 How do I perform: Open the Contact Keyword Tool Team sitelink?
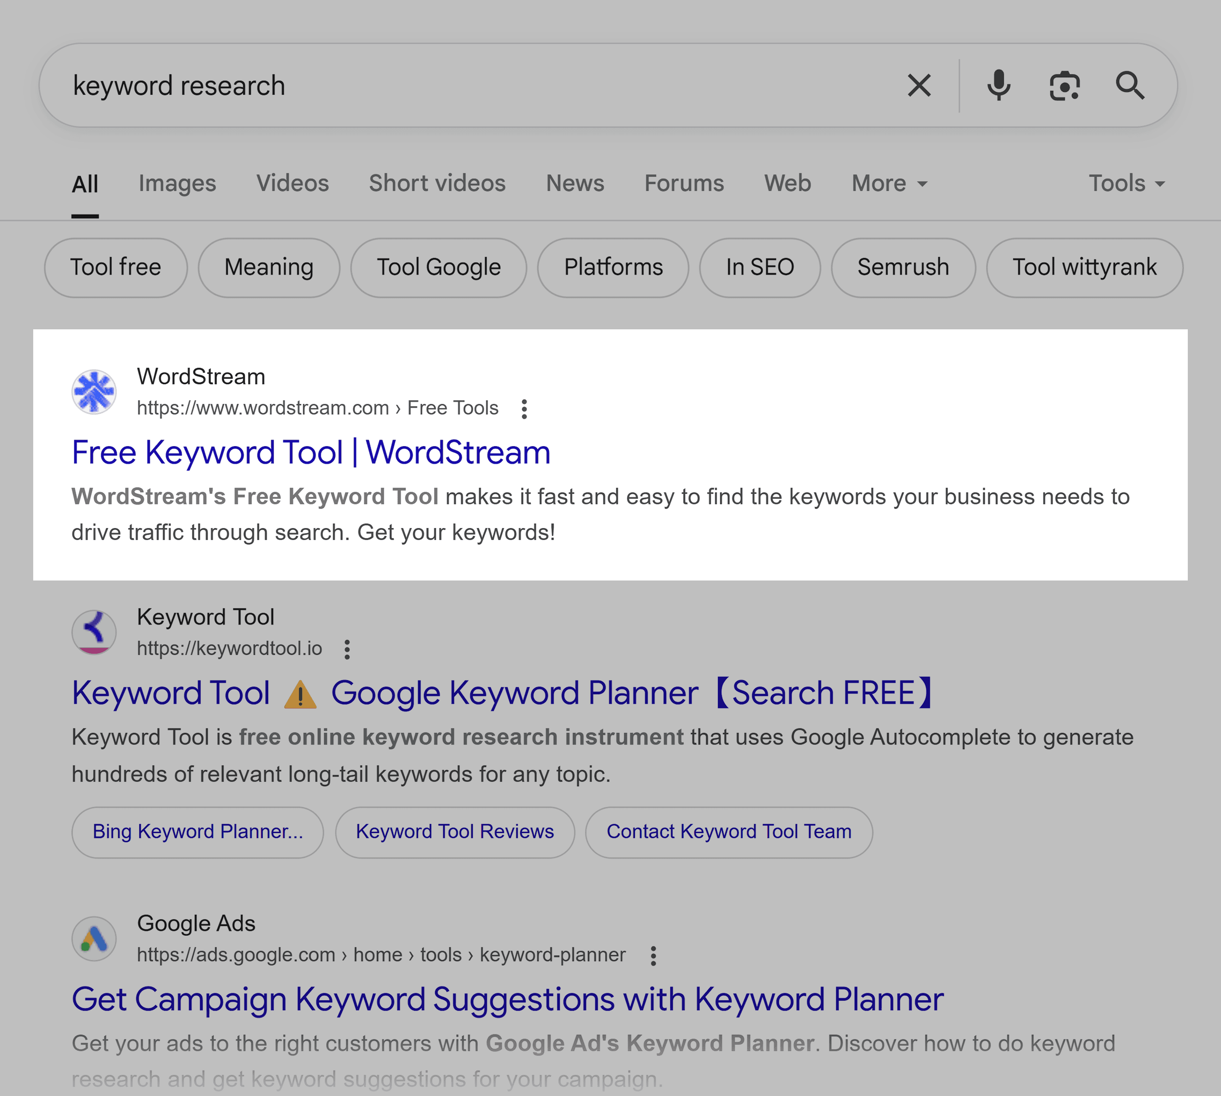[729, 832]
